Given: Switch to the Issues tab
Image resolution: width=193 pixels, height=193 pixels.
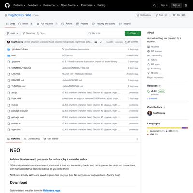Looking at the screenshot, I should point(26,24).
